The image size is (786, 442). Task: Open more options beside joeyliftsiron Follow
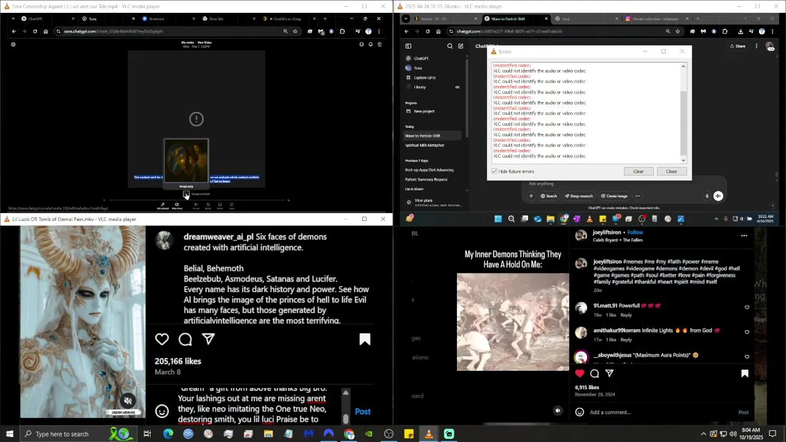click(744, 235)
